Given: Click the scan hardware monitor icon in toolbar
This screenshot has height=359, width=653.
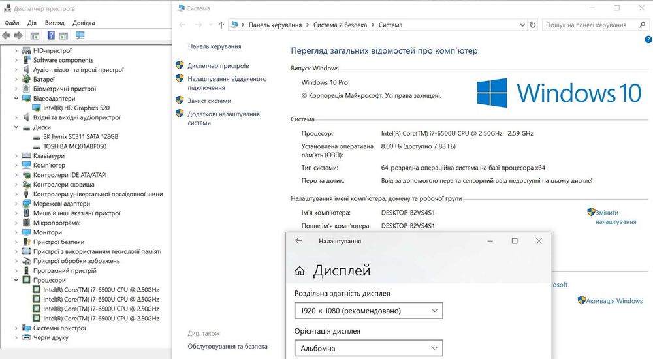Looking at the screenshot, I should coord(80,35).
